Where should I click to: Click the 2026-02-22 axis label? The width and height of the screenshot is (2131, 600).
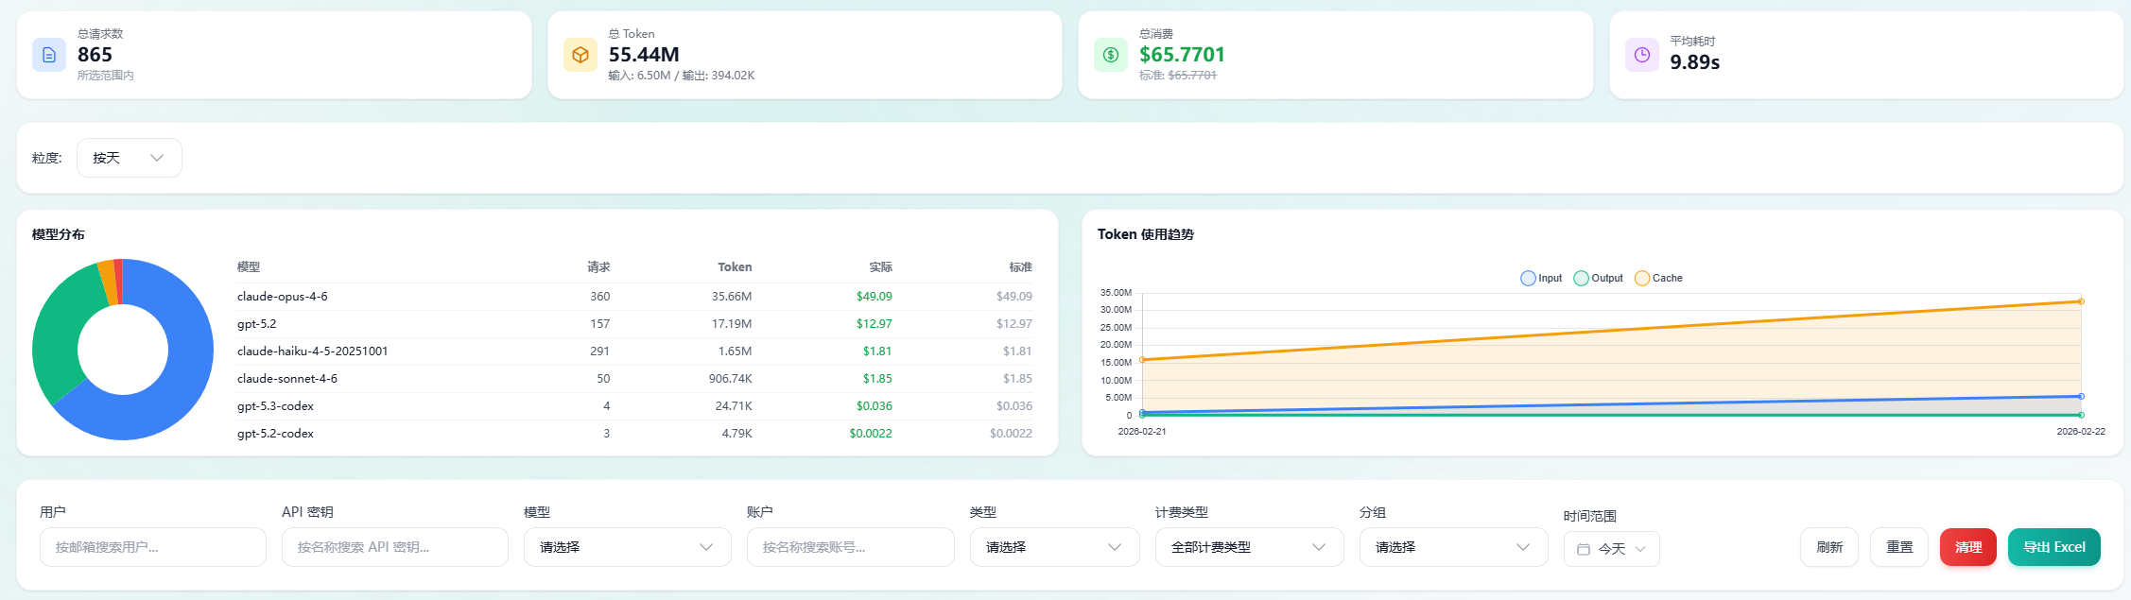click(x=2081, y=431)
